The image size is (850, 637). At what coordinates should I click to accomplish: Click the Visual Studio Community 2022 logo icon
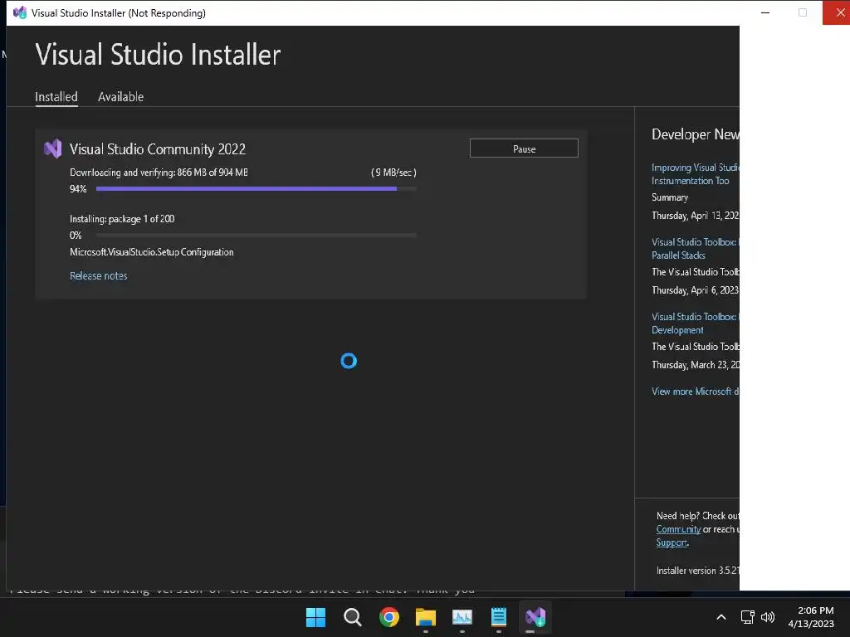coord(52,148)
